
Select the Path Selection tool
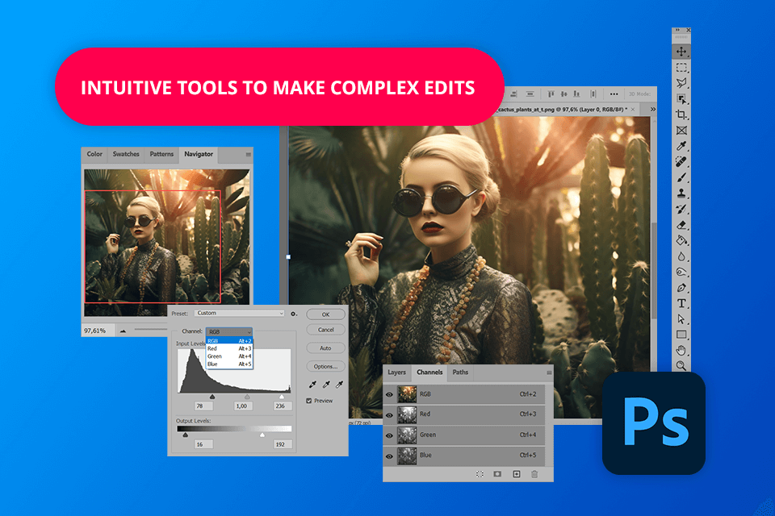coord(681,319)
